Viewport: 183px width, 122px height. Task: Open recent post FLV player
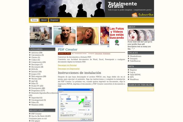point(36,121)
